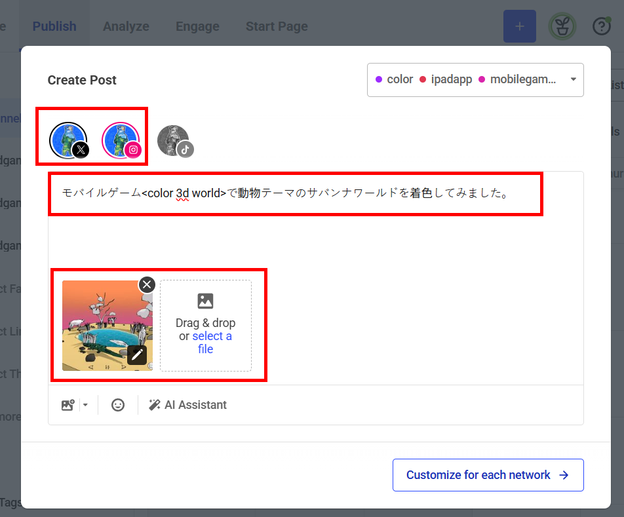Edit the attached image with pencil icon
Image resolution: width=624 pixels, height=517 pixels.
tap(137, 354)
